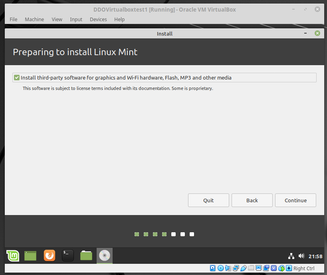Click the keyboard capture arrow icon
The height and width of the screenshot is (275, 327).
point(289,268)
